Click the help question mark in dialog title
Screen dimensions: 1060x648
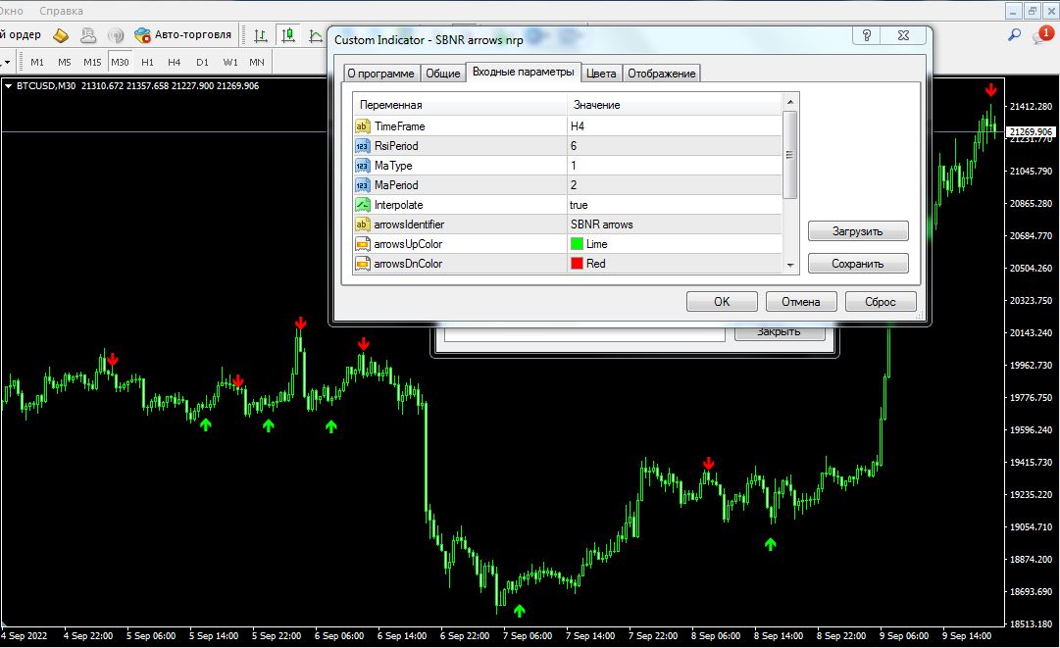pos(867,35)
